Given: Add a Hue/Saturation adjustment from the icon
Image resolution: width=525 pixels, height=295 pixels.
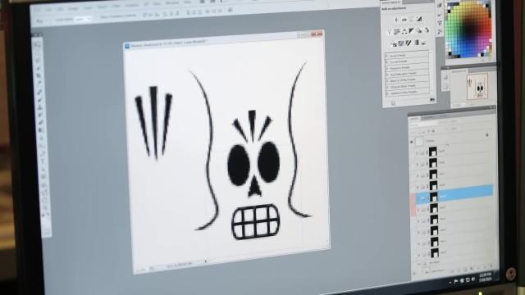Looking at the screenshot, I should pyautogui.click(x=397, y=32).
